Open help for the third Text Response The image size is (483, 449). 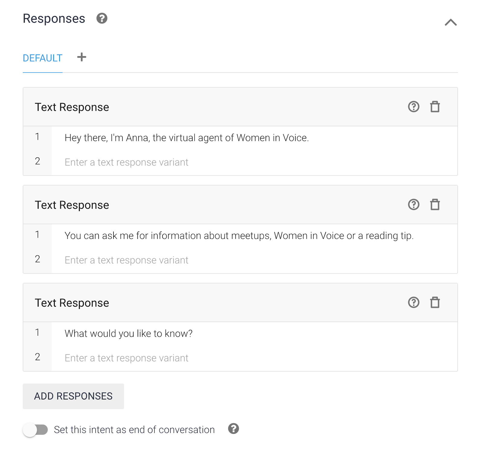[x=413, y=302]
